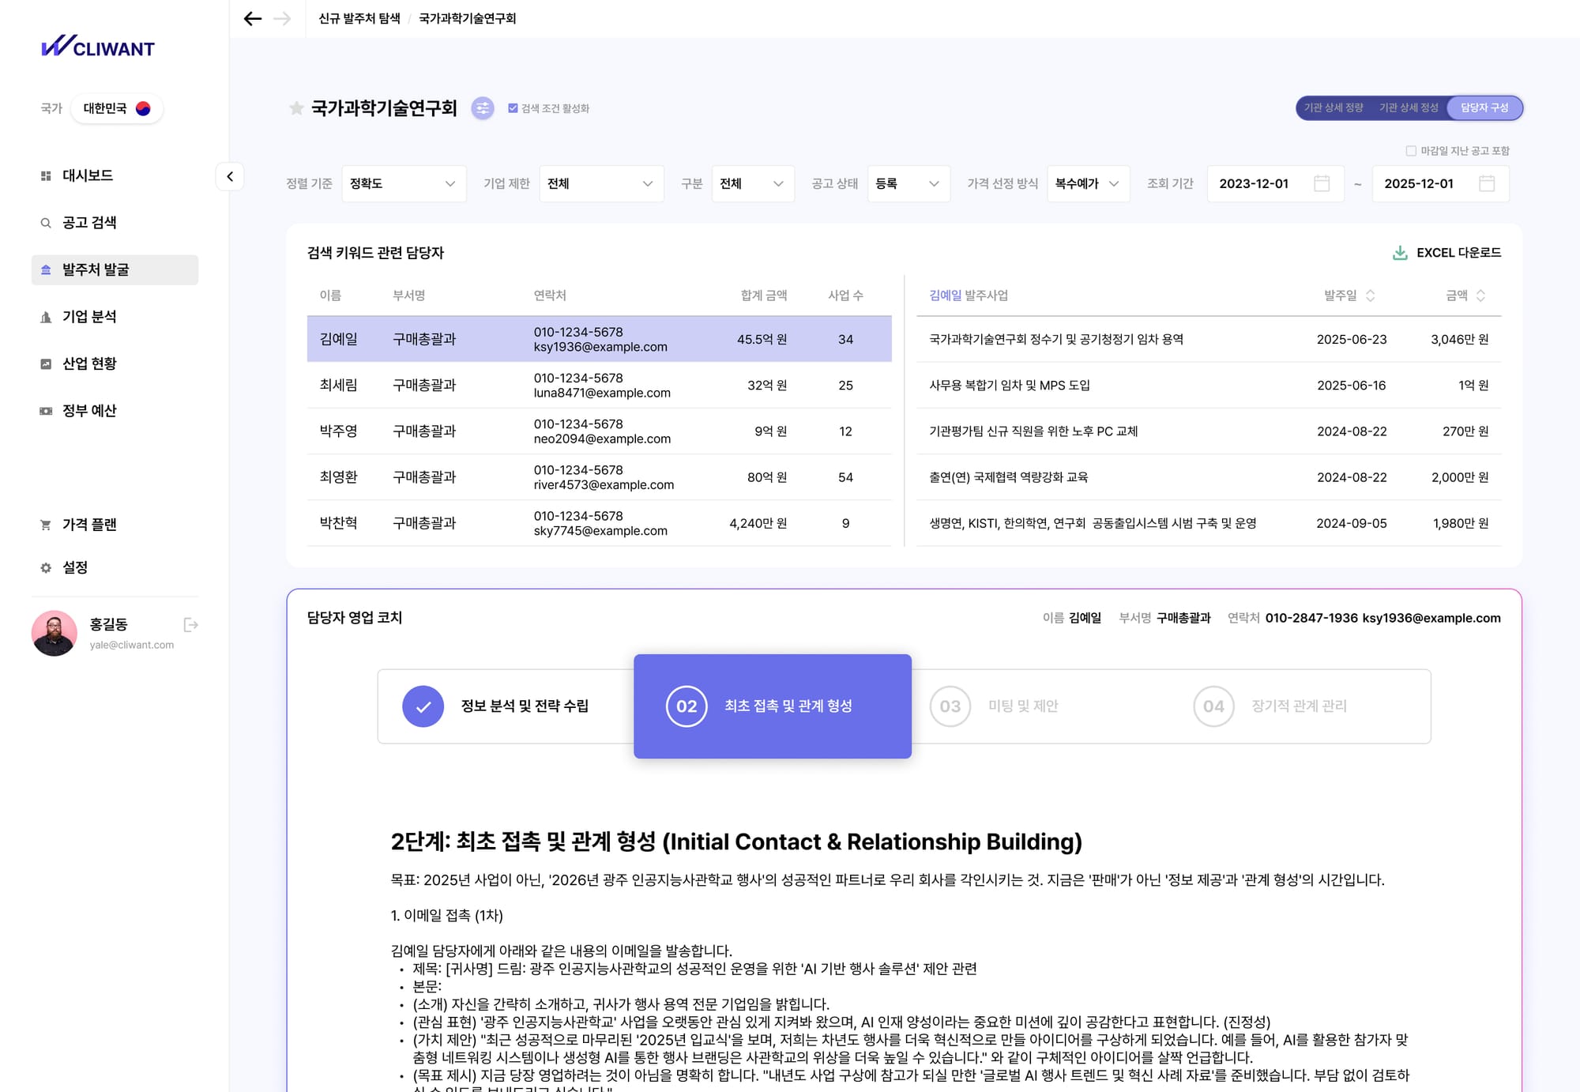Expand the 공고 상태 dropdown showing 등록
The width and height of the screenshot is (1580, 1092).
(908, 183)
